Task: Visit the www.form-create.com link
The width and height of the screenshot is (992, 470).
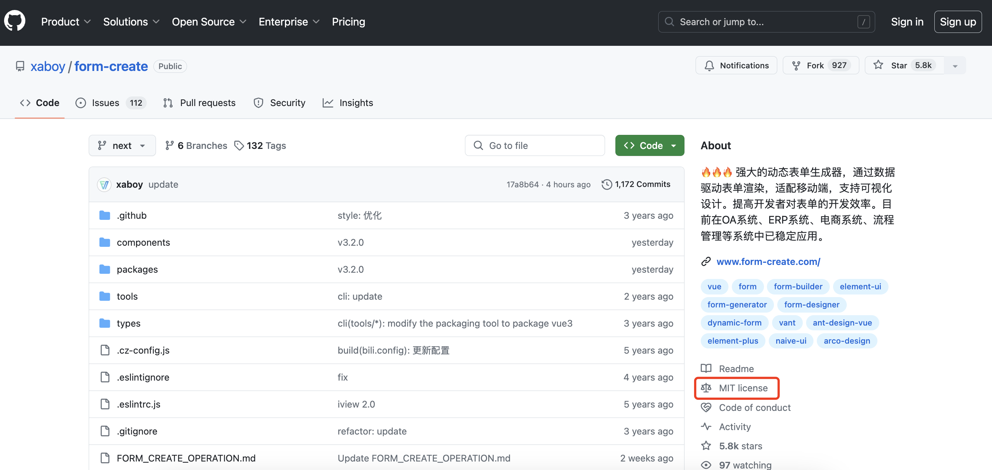Action: coord(768,261)
